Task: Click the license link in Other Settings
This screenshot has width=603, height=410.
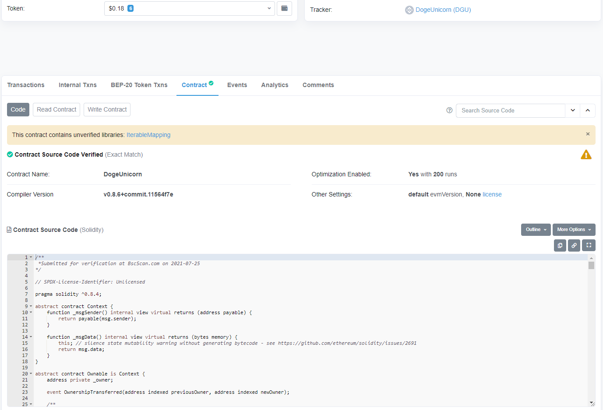Action: click(492, 194)
